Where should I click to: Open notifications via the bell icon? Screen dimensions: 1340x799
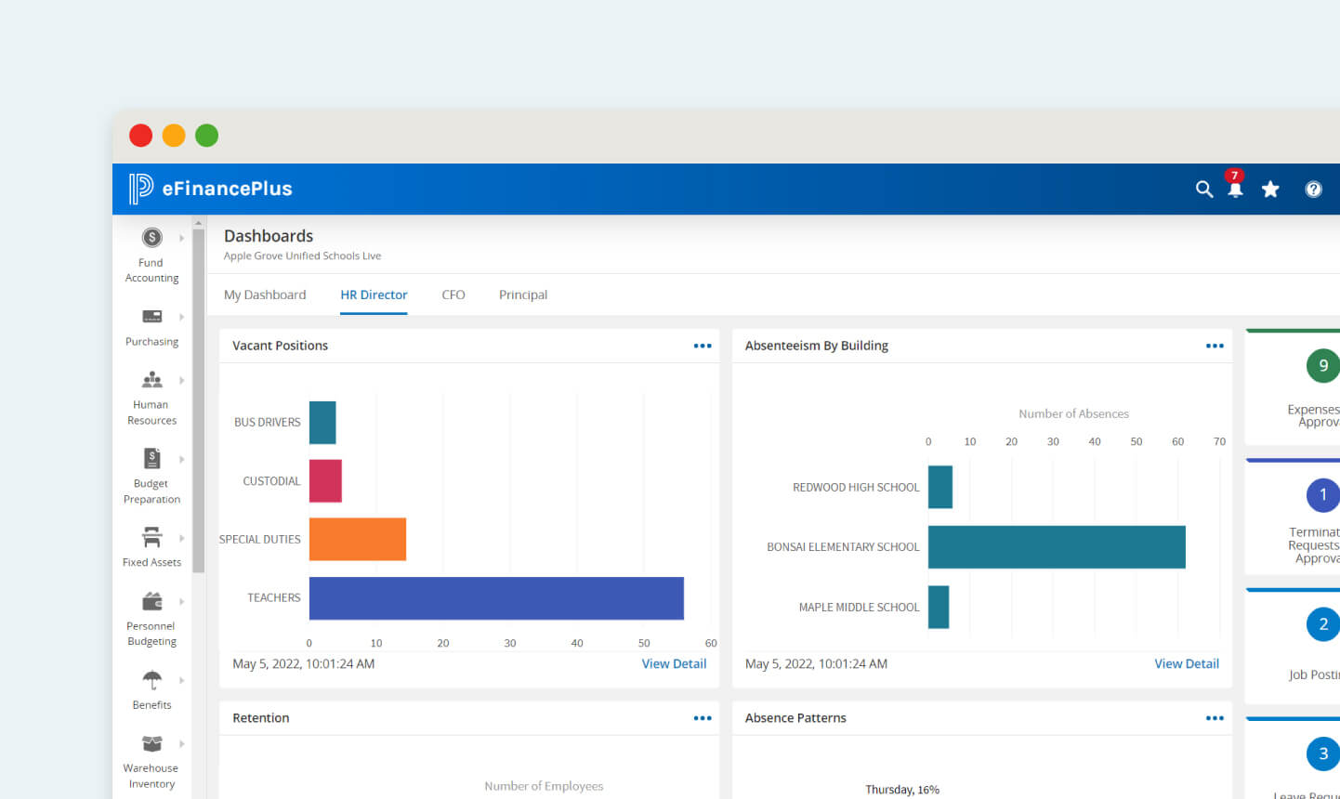1236,189
